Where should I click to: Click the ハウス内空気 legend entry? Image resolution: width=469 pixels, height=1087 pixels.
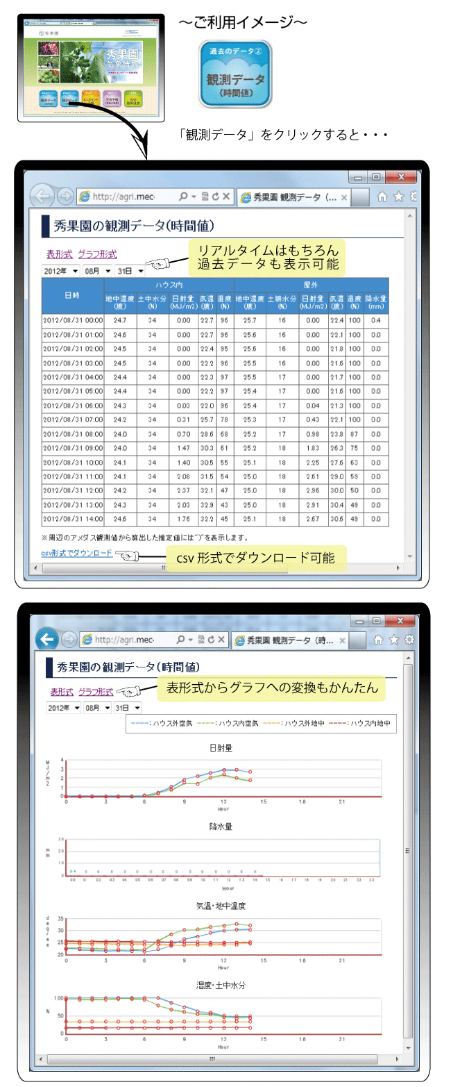tap(228, 723)
